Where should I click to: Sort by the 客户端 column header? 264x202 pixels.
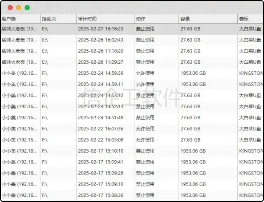(x=20, y=19)
